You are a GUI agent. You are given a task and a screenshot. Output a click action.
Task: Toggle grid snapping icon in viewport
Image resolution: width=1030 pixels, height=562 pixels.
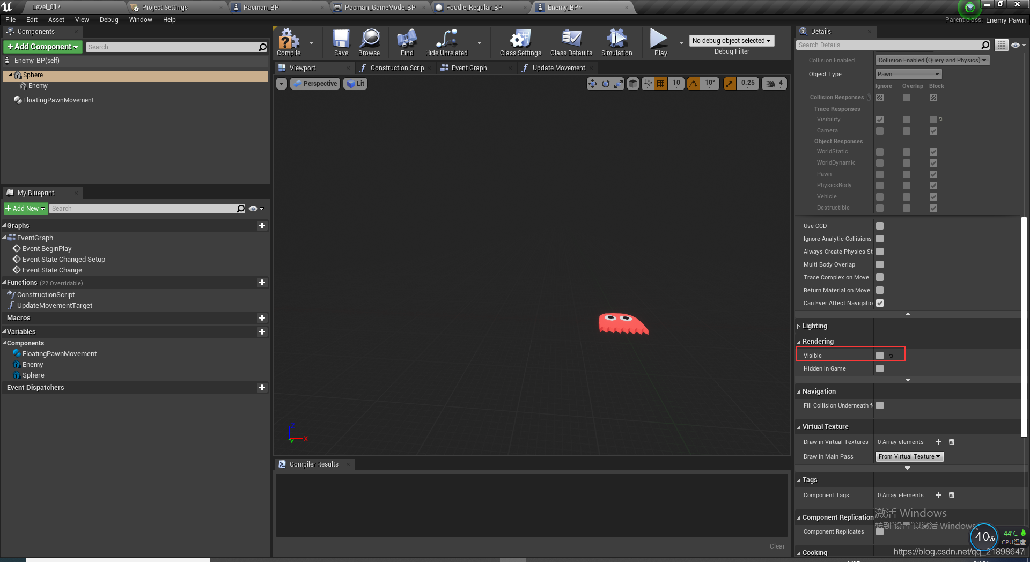coord(661,84)
